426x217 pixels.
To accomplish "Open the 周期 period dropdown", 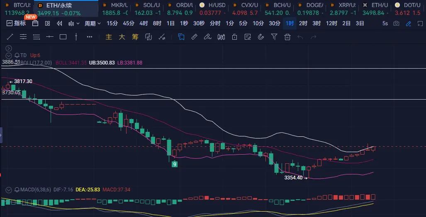I will [x=93, y=24].
